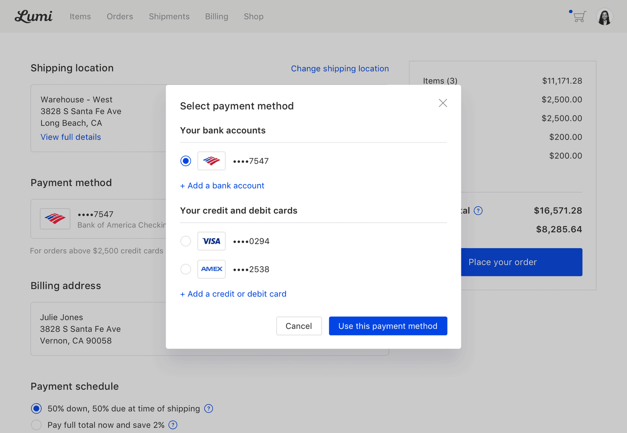Click the Visa card logo

click(x=212, y=241)
